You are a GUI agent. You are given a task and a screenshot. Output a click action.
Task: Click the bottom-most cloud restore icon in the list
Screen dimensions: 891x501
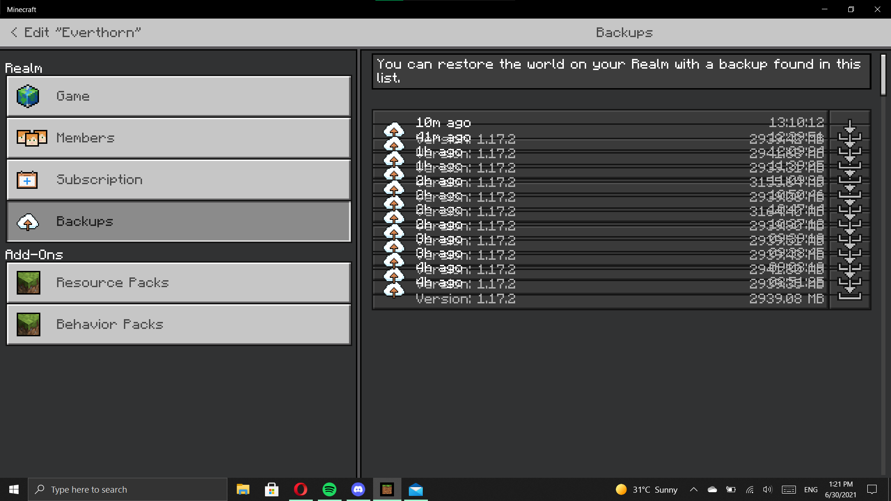(x=394, y=291)
